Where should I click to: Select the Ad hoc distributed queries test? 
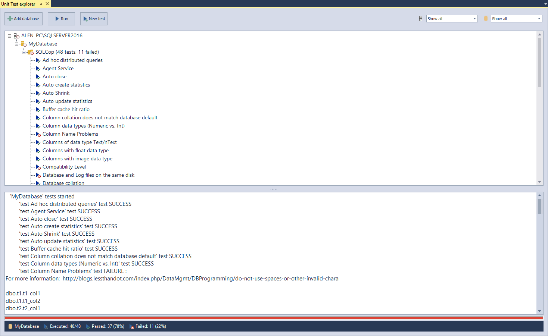coord(72,60)
